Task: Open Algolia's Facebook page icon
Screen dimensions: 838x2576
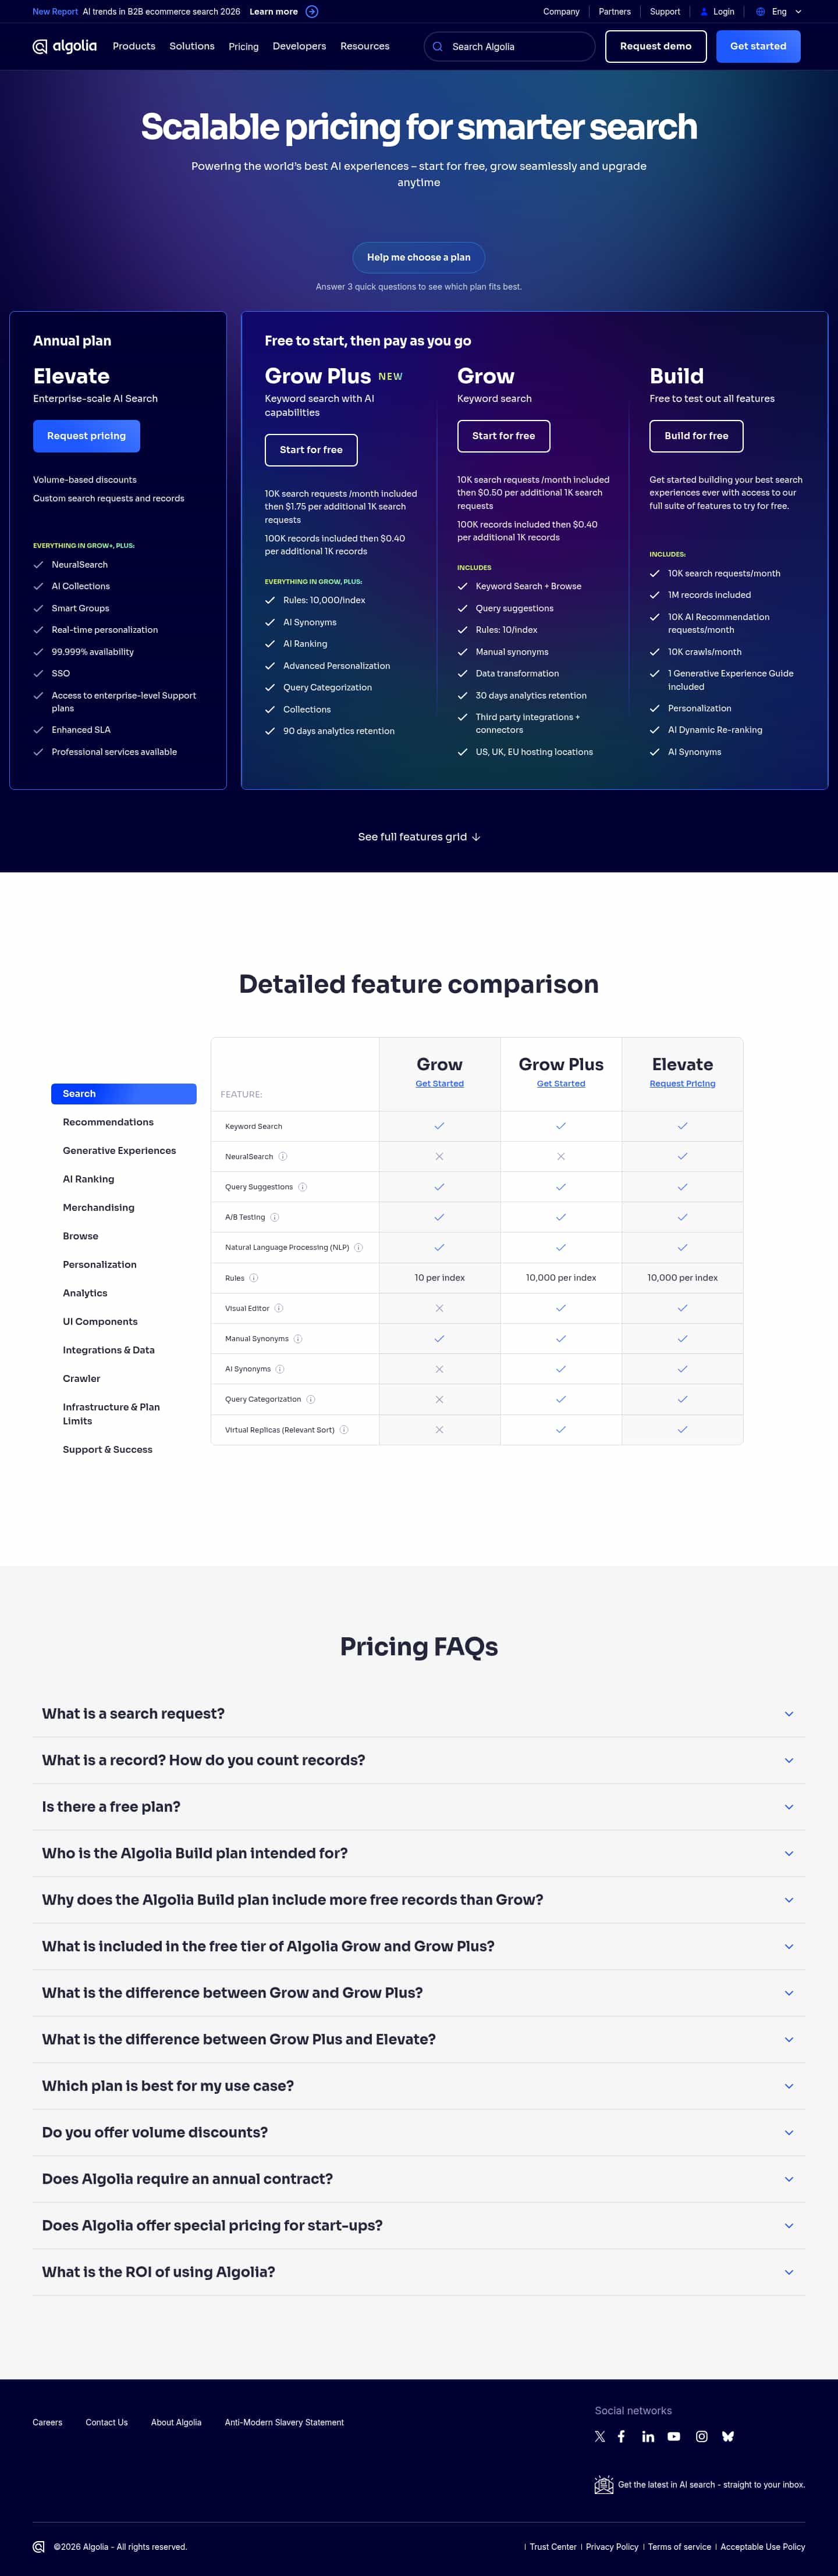Action: coord(621,2436)
